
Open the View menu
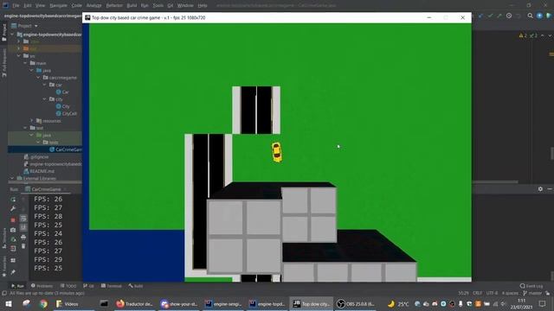(x=41, y=6)
